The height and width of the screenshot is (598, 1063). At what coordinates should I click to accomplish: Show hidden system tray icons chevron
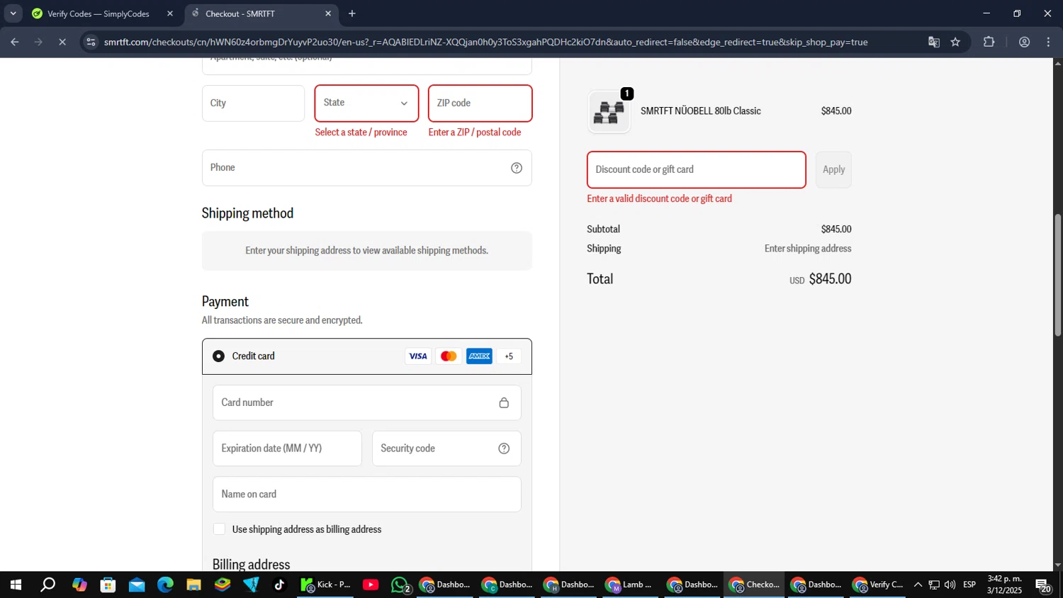click(x=918, y=585)
